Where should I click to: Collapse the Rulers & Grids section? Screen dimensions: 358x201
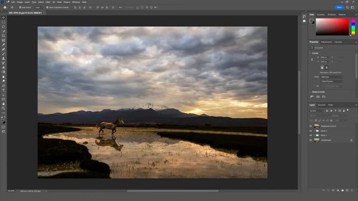click(310, 92)
